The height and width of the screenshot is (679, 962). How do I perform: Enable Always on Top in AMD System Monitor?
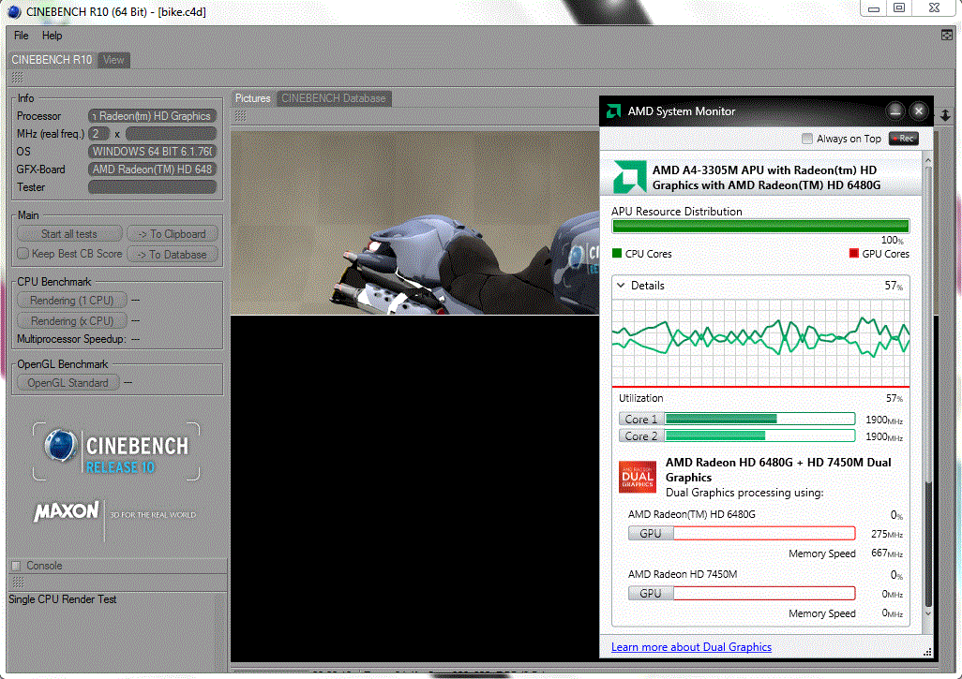807,139
